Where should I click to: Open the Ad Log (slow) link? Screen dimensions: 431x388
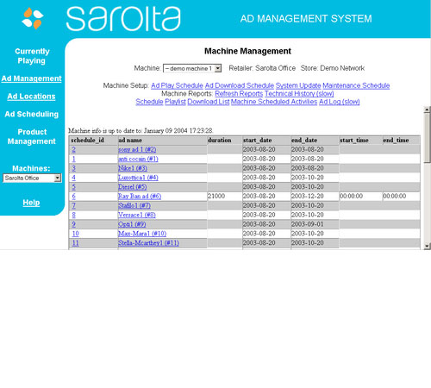point(340,102)
